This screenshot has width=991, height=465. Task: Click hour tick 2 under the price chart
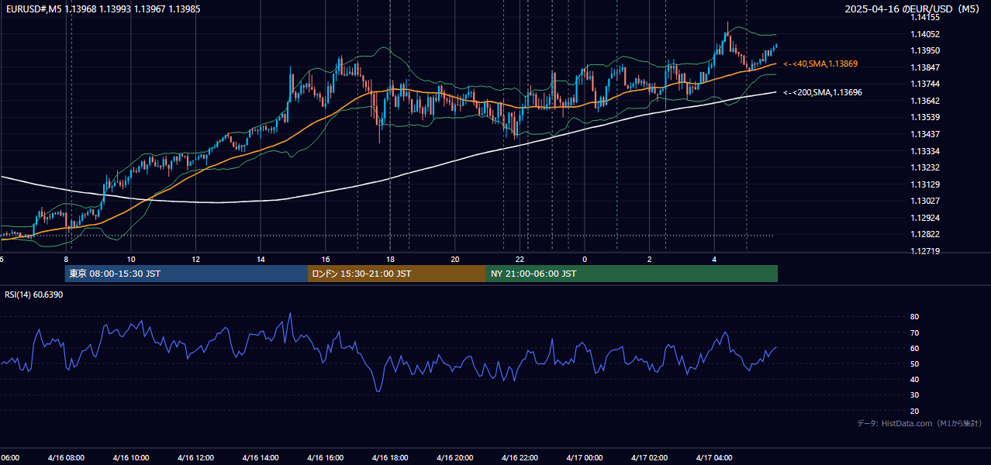pyautogui.click(x=649, y=259)
